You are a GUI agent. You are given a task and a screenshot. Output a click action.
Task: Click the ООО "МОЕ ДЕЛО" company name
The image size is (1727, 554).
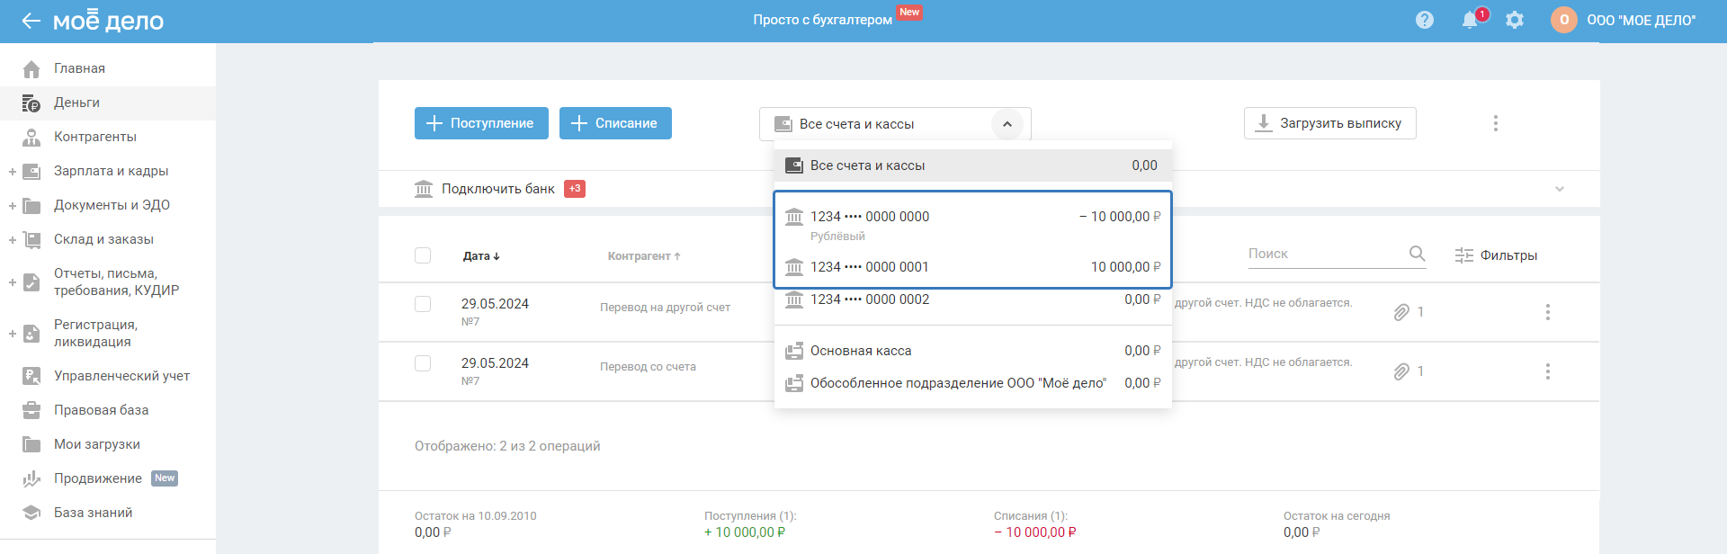1642,20
